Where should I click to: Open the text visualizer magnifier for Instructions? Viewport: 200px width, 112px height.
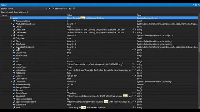(x=133, y=70)
